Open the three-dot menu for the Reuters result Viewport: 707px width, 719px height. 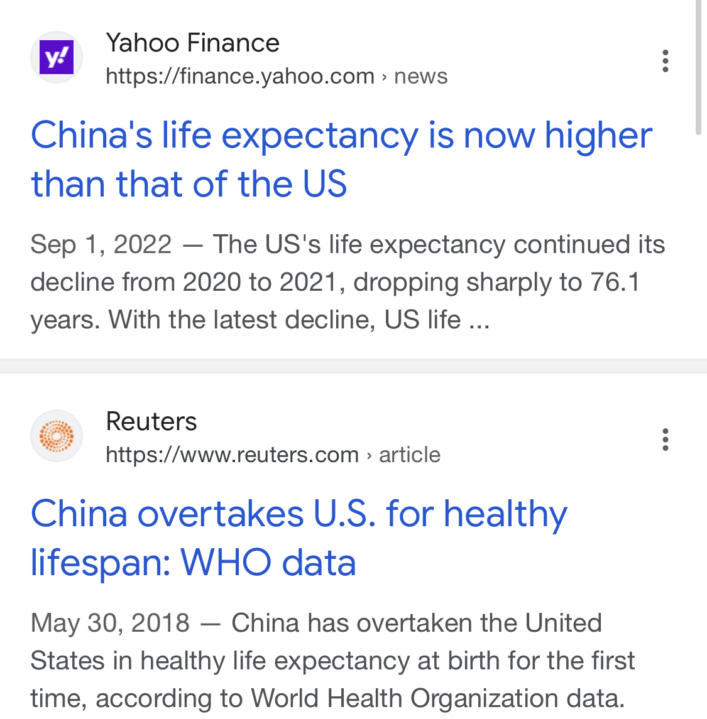666,440
